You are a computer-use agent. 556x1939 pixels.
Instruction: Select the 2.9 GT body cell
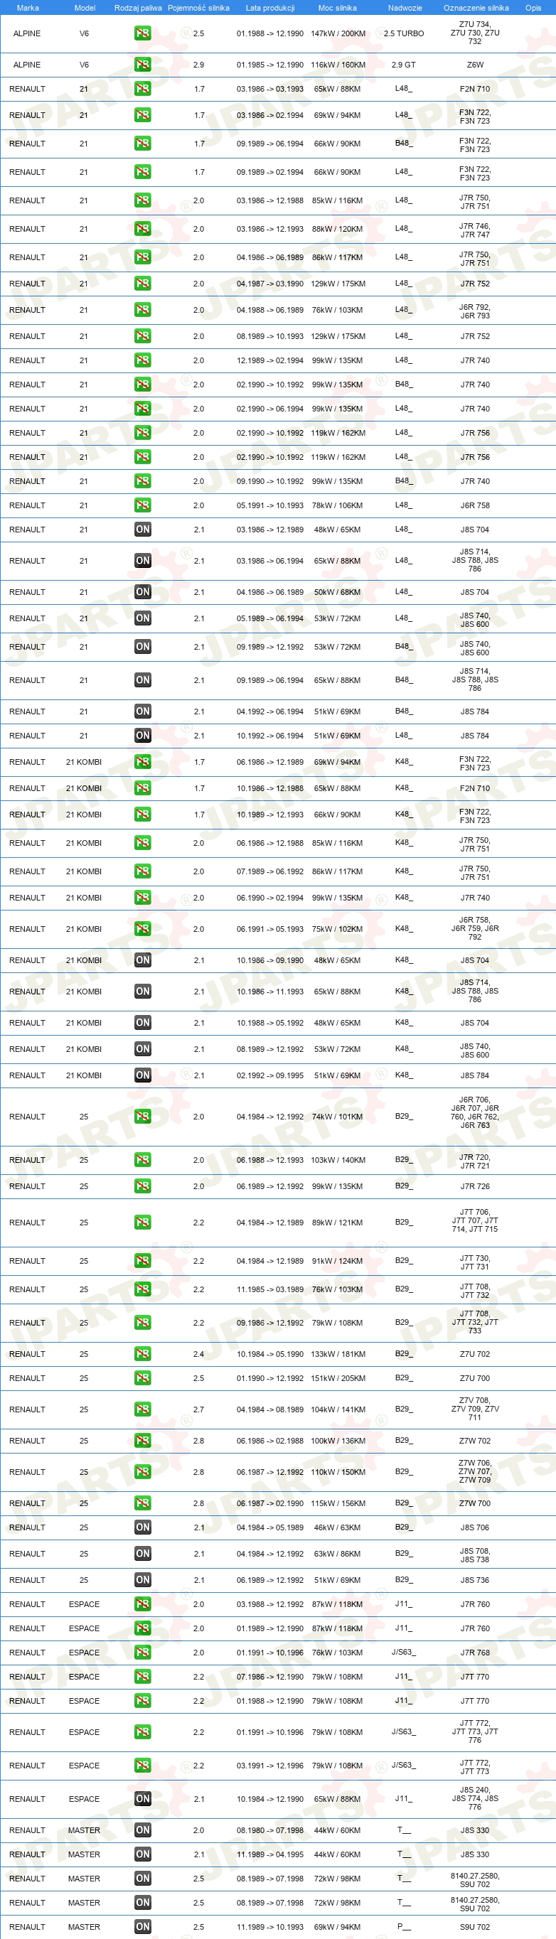click(x=404, y=65)
